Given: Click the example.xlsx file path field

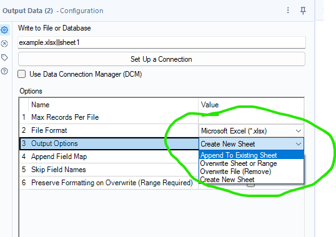Looking at the screenshot, I should 162,42.
